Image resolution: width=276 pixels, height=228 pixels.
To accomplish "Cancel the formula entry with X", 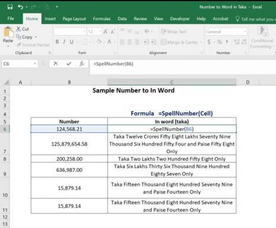I will (x=56, y=64).
